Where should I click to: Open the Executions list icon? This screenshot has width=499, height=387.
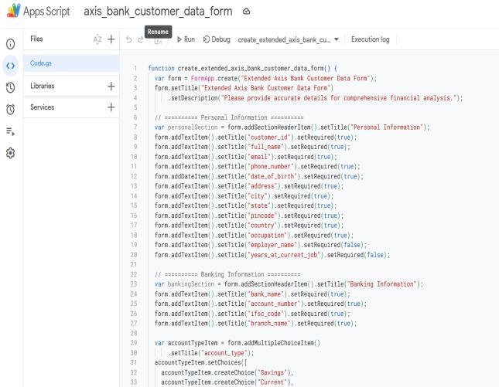pos(11,131)
